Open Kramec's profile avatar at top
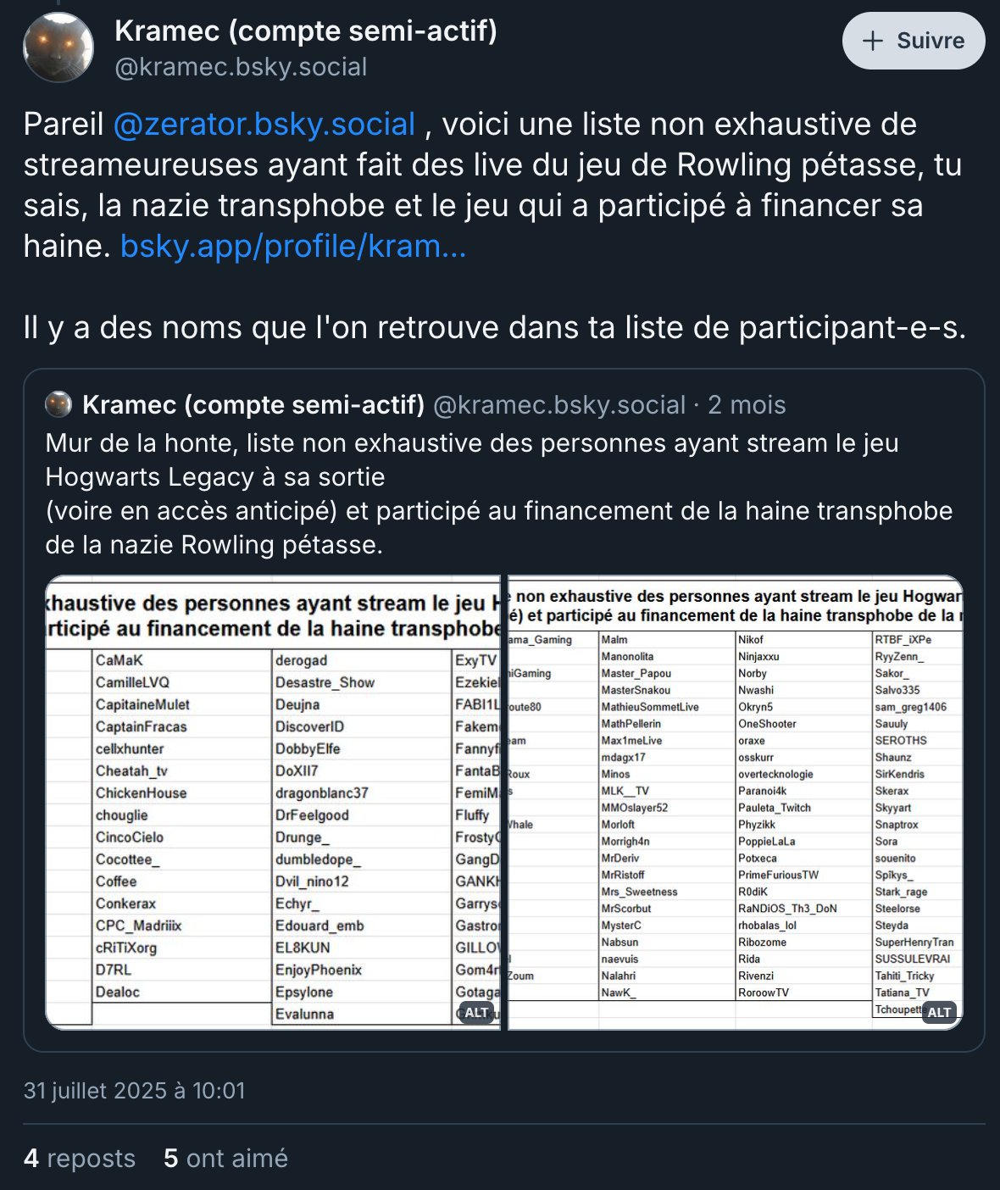 pos(58,48)
